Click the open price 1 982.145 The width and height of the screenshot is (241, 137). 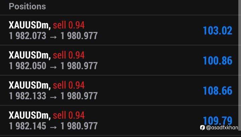coord(27,126)
